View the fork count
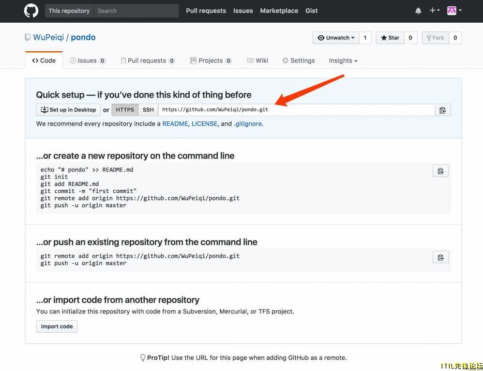The height and width of the screenshot is (371, 483). click(455, 38)
